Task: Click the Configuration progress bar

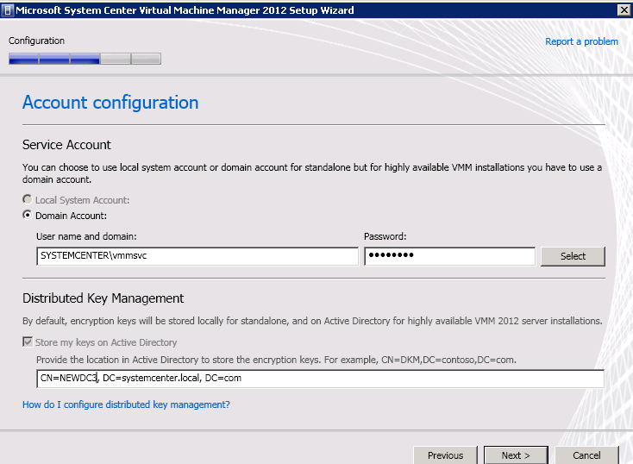Action: click(85, 59)
